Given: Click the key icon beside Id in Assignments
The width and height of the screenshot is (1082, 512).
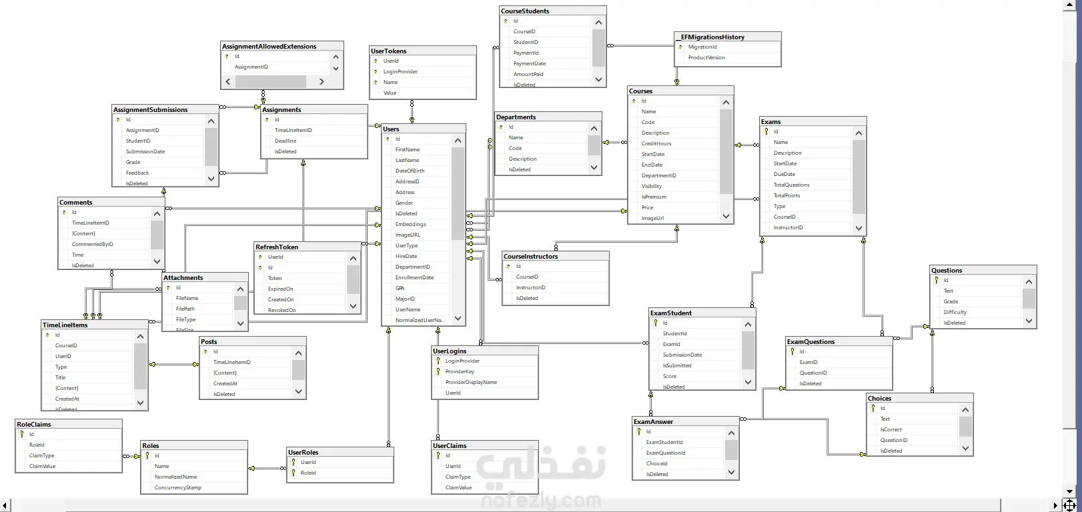Looking at the screenshot, I should (267, 120).
